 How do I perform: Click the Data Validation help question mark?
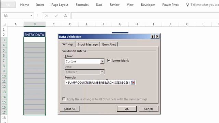(x=152, y=37)
